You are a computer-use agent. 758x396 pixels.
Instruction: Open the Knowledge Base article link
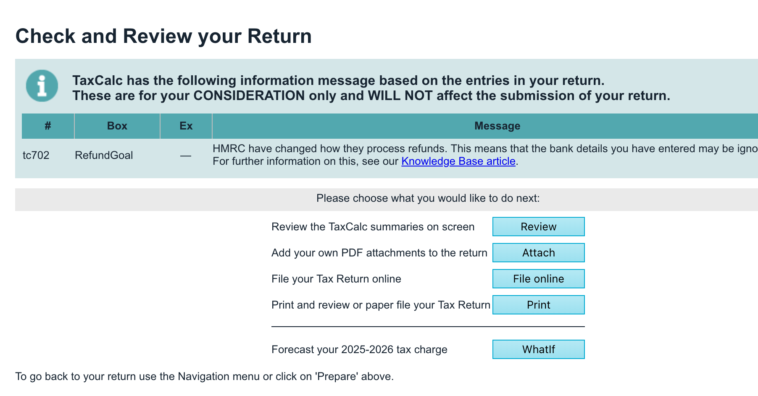(x=458, y=161)
